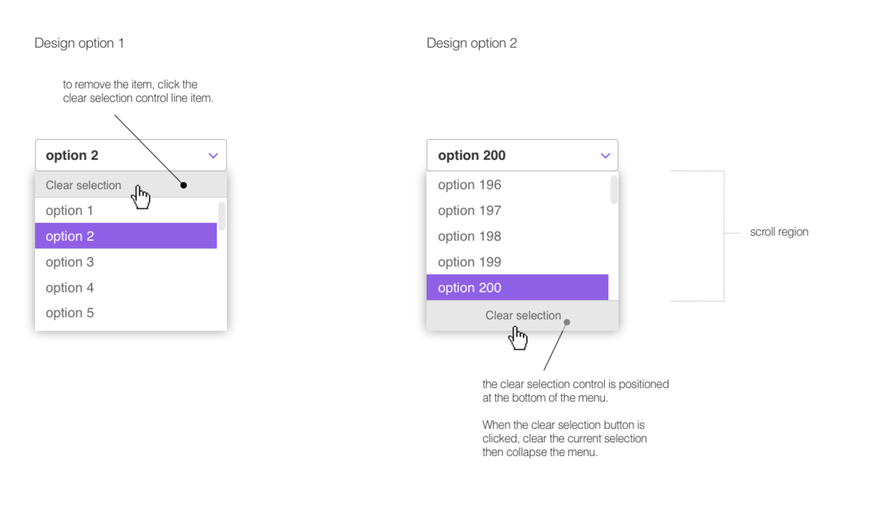The height and width of the screenshot is (505, 879).
Task: Select option 196 in Design option 2
Action: click(x=470, y=185)
